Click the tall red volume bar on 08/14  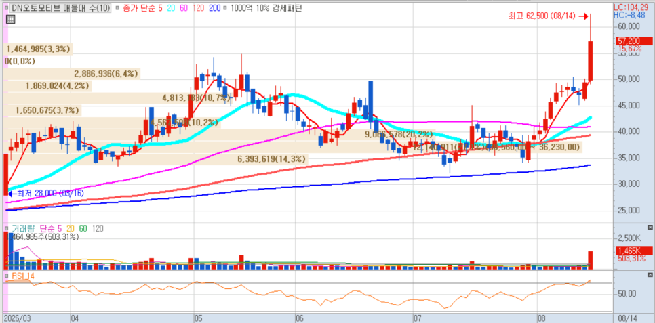click(591, 259)
